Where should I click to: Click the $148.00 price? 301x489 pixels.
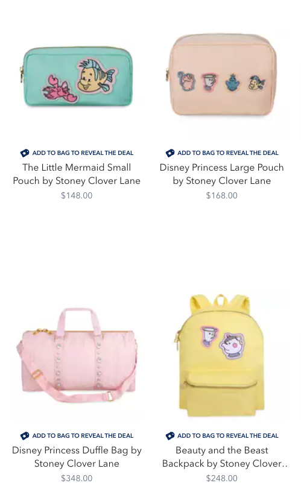pos(77,195)
